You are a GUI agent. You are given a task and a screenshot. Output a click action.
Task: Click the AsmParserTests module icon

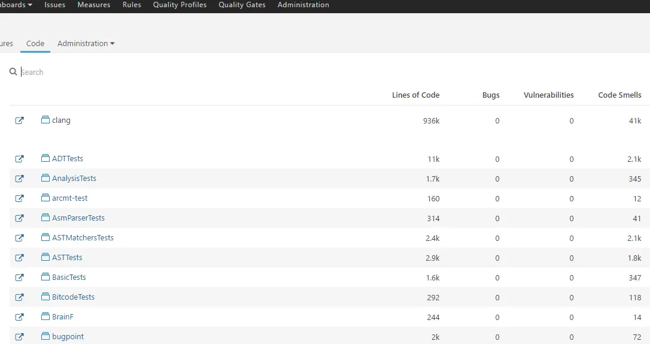45,218
